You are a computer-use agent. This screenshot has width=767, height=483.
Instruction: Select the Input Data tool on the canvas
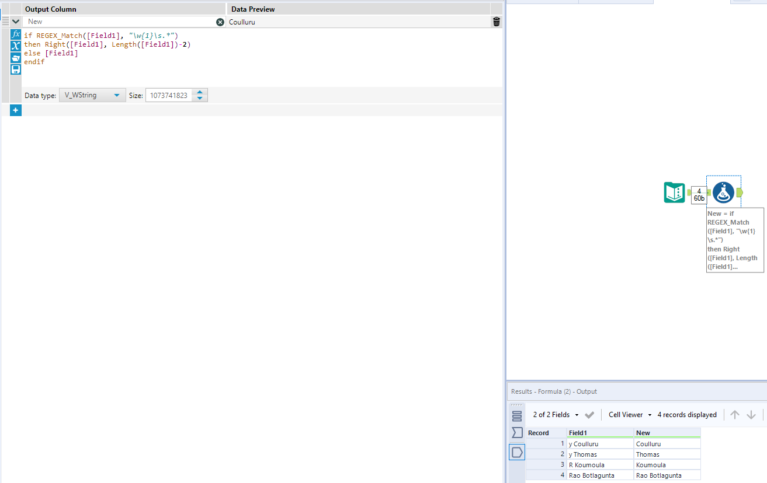(x=675, y=191)
